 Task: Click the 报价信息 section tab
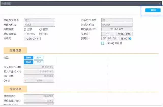(x=15, y=89)
